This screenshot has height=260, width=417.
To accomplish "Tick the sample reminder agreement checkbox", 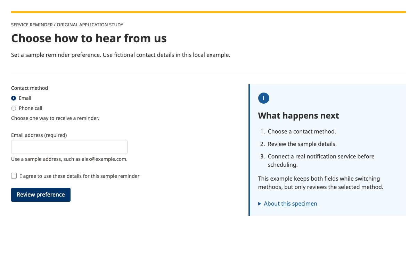I will pos(14,176).
